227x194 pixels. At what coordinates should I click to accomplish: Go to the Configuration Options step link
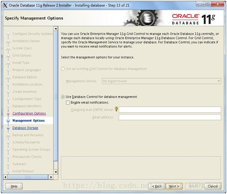coord(29,113)
